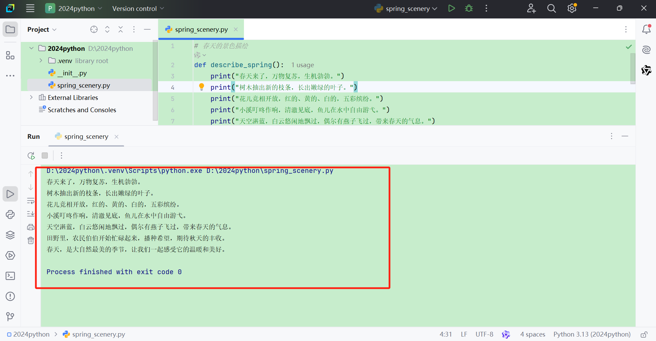Go down the stack trace arrow
656x341 pixels.
(x=31, y=187)
